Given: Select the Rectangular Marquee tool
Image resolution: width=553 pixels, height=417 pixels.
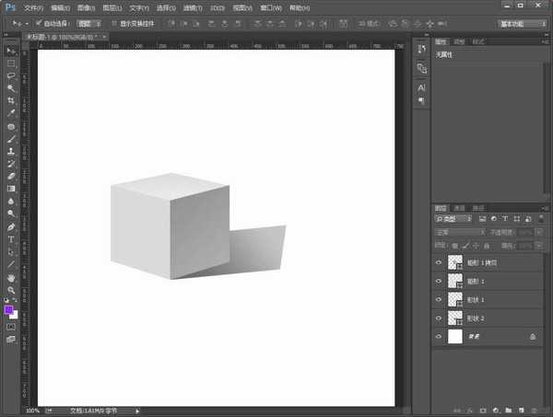Looking at the screenshot, I should pos(11,63).
